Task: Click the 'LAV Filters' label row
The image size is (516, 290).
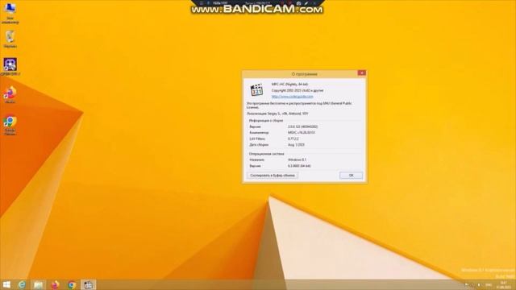Action: click(257, 139)
